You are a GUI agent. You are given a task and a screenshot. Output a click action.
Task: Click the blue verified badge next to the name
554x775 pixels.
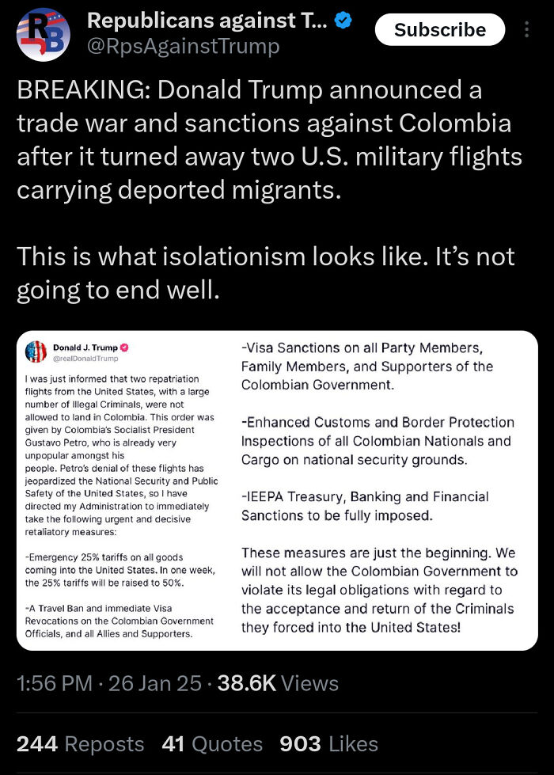click(x=343, y=21)
